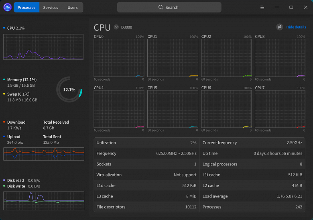Select the CPU usage graph in sidebar
Viewport: 313px width, 220px height.
[x=44, y=47]
